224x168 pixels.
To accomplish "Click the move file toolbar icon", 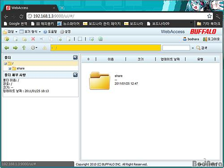I will [60, 39].
